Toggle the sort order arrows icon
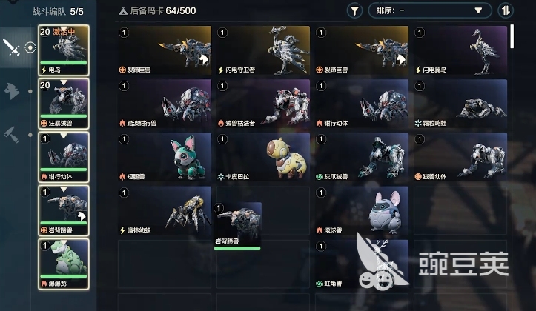The image size is (536, 311). [x=506, y=11]
